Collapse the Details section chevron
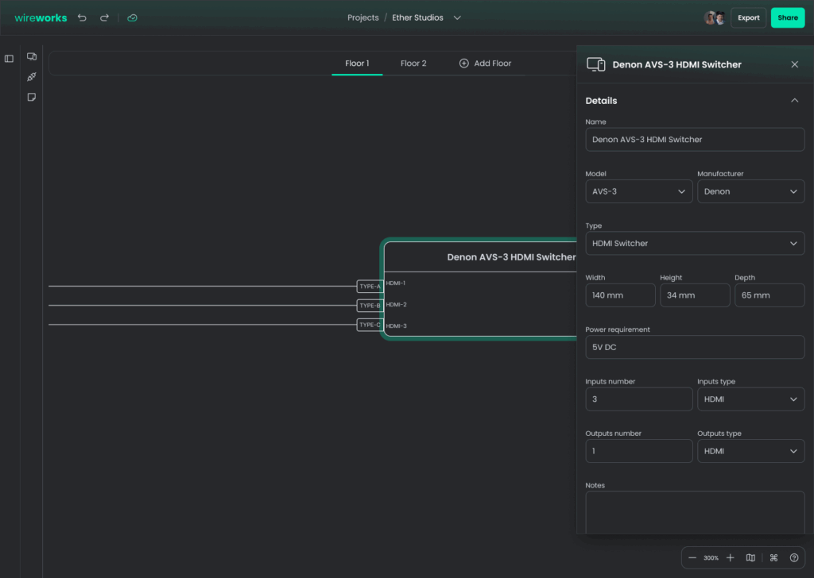Viewport: 814px width, 578px height. tap(794, 101)
